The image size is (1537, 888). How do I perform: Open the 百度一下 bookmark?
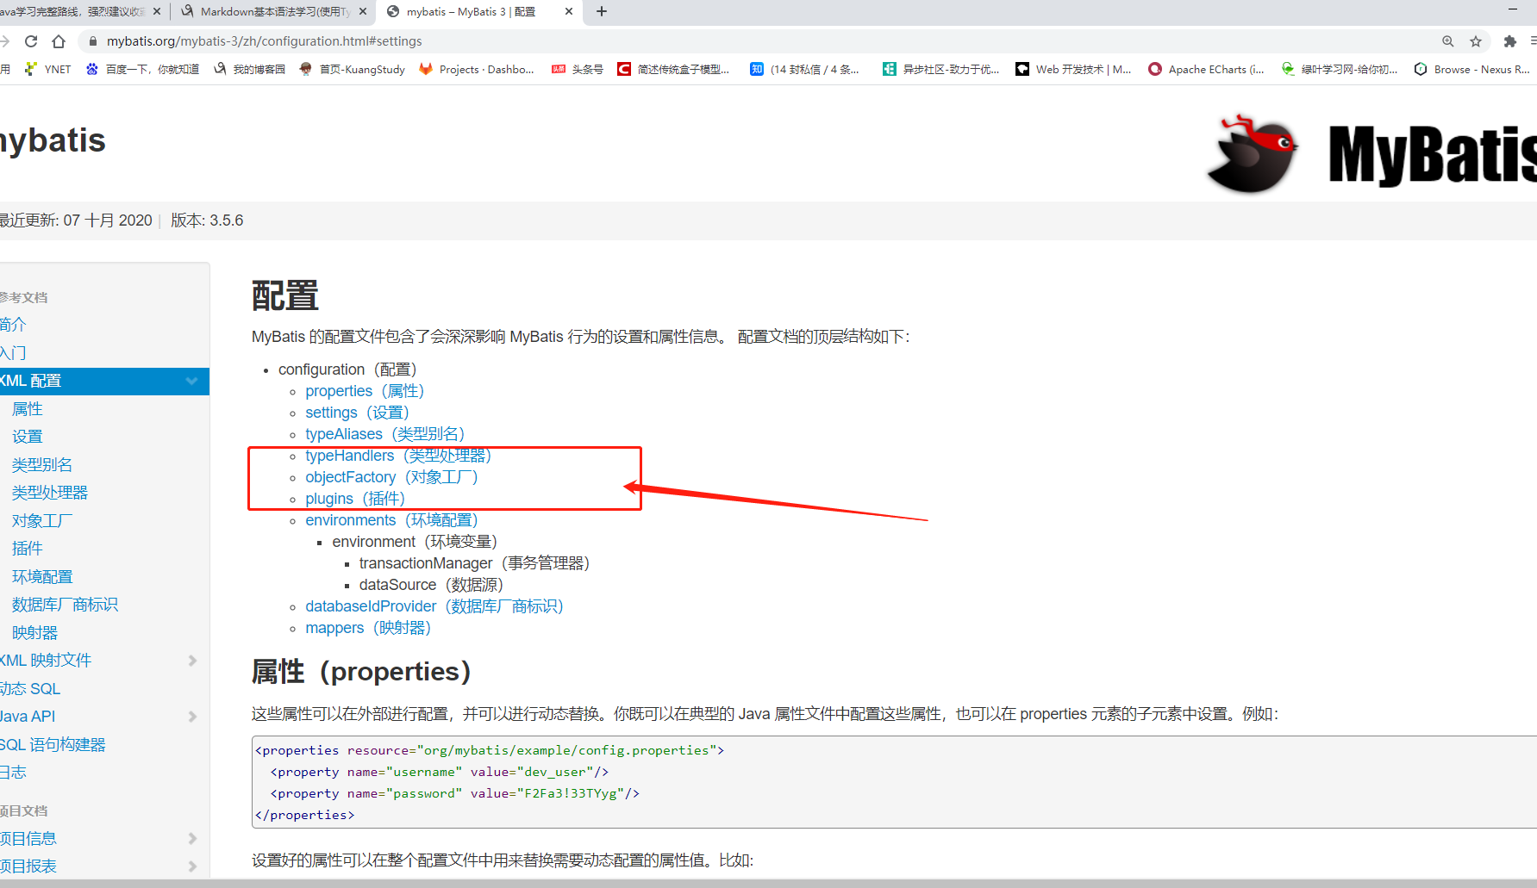[142, 69]
